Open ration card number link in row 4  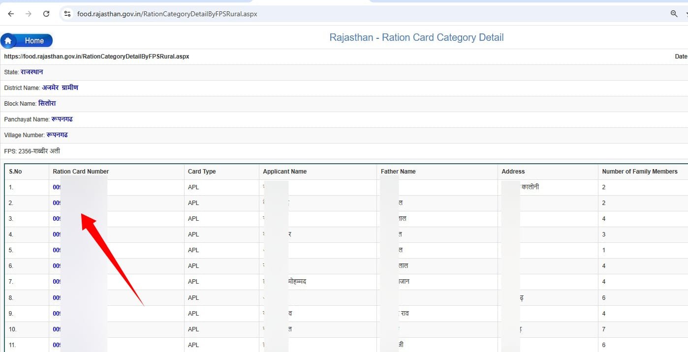(57, 235)
